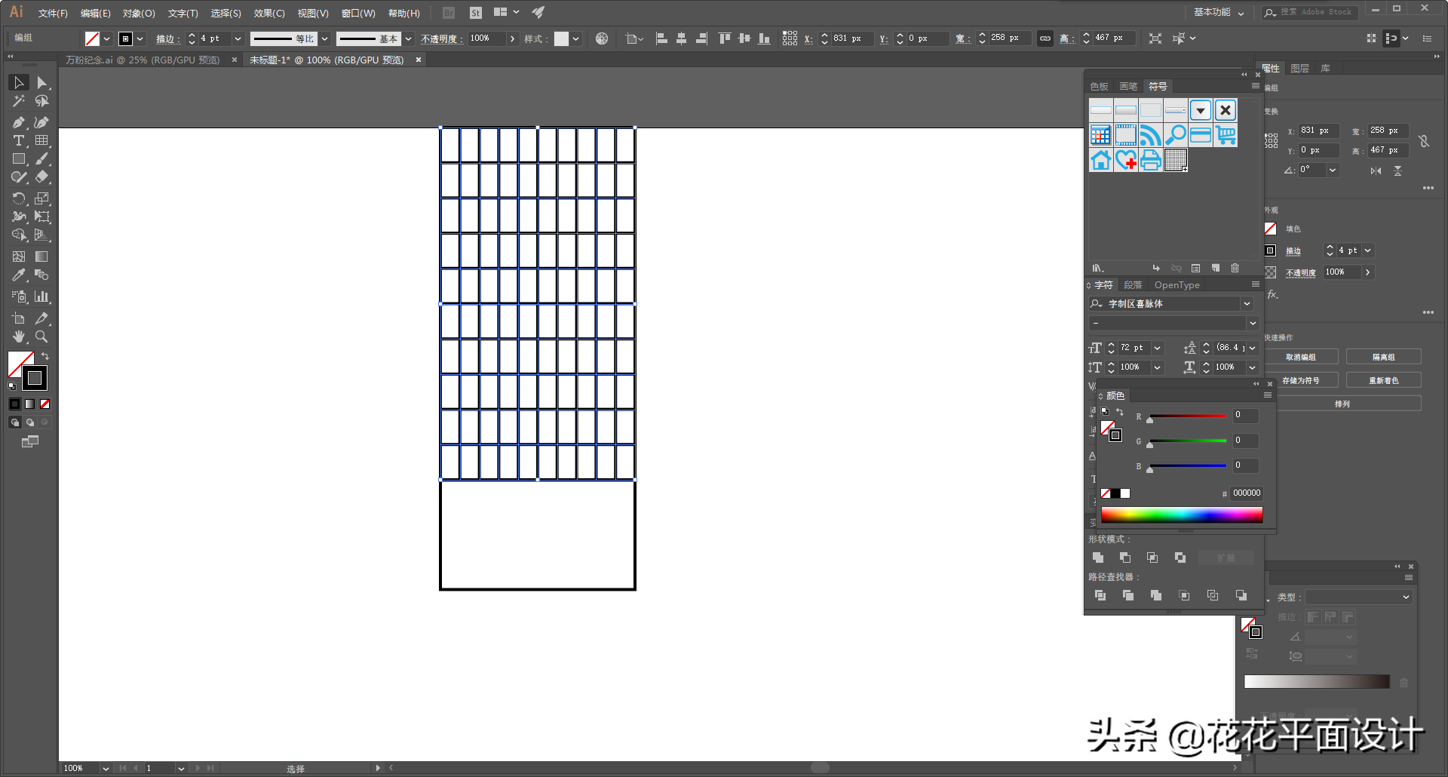
Task: Click the 存储为符号 button
Action: 1301,381
